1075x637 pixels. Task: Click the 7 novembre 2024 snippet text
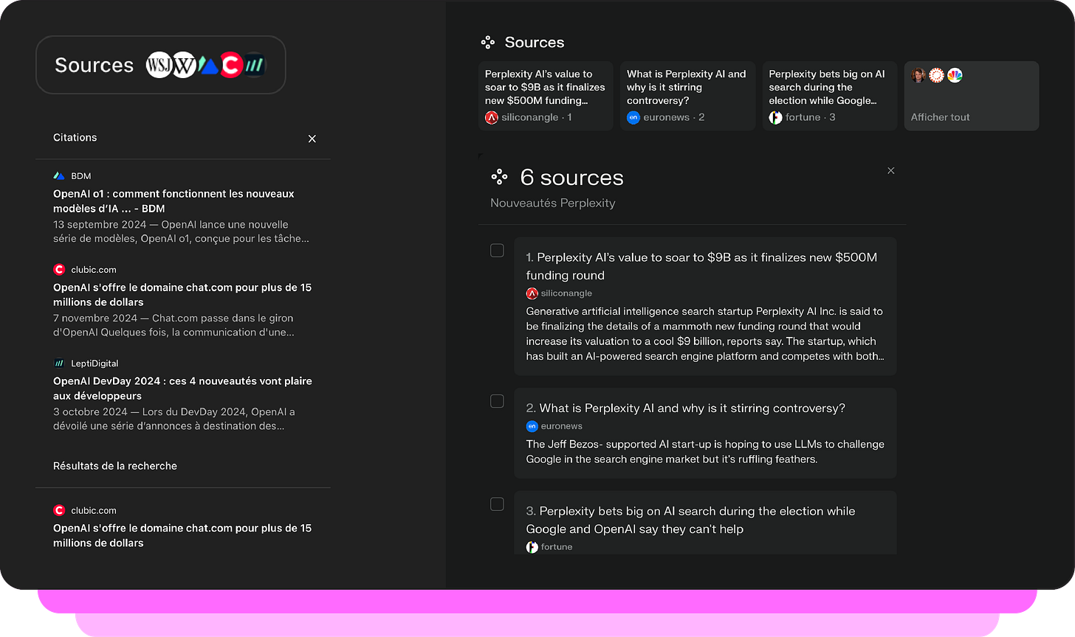click(x=174, y=325)
